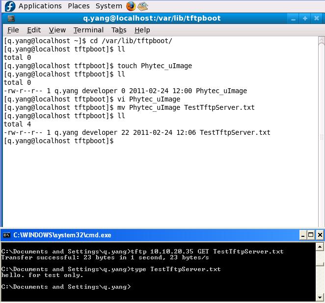Open the terminal File menu
This screenshot has width=325, height=303.
13,30
